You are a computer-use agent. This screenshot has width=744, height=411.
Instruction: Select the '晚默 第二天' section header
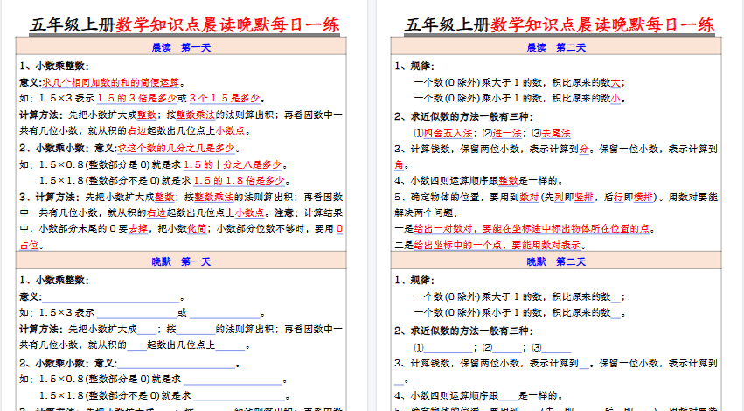pos(556,261)
